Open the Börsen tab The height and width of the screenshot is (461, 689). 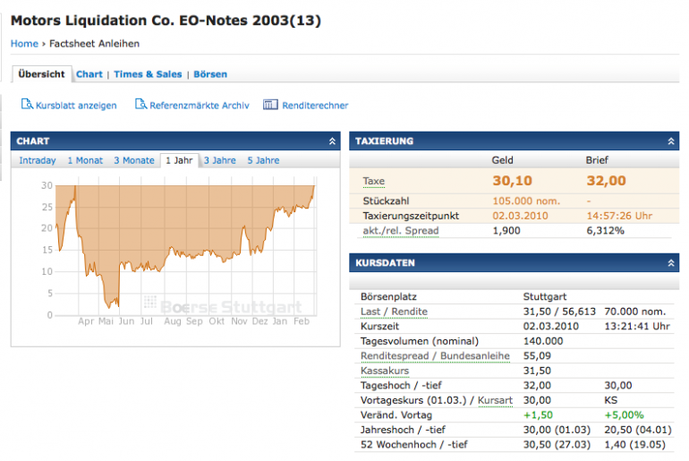[210, 74]
